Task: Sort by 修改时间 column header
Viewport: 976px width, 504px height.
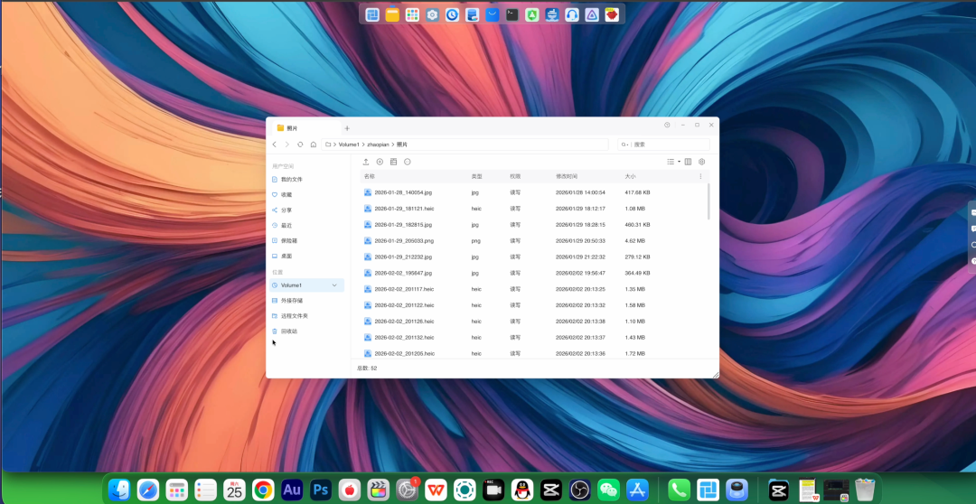Action: click(567, 177)
